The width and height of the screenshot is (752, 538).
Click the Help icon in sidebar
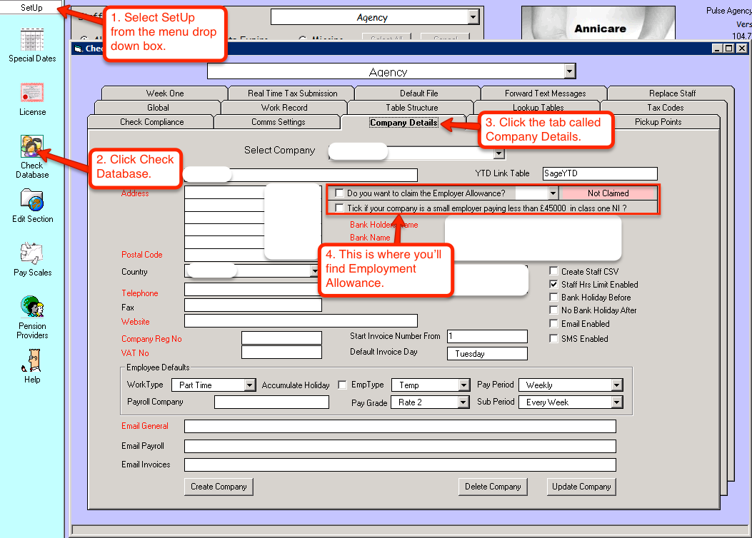coord(32,361)
